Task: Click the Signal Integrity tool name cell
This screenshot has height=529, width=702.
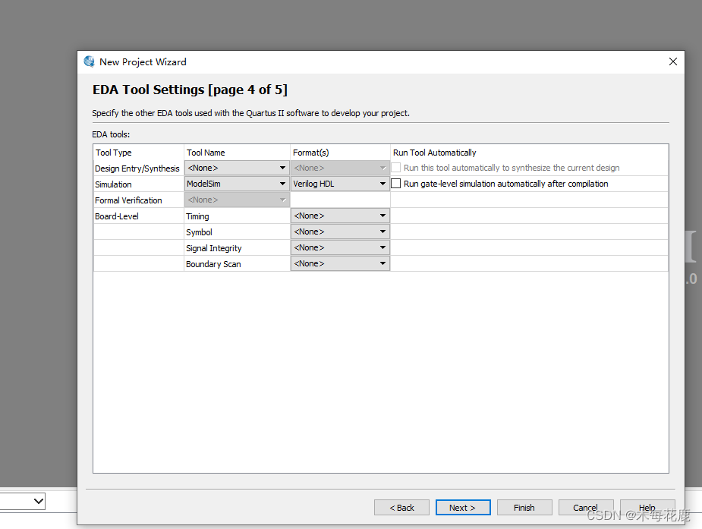Action: (x=237, y=248)
